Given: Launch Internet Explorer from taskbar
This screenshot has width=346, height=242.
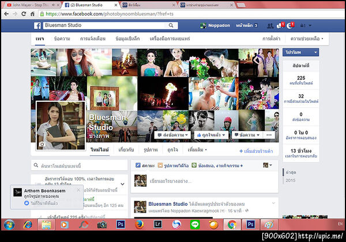Looking at the screenshot, I should pyautogui.click(x=28, y=225).
